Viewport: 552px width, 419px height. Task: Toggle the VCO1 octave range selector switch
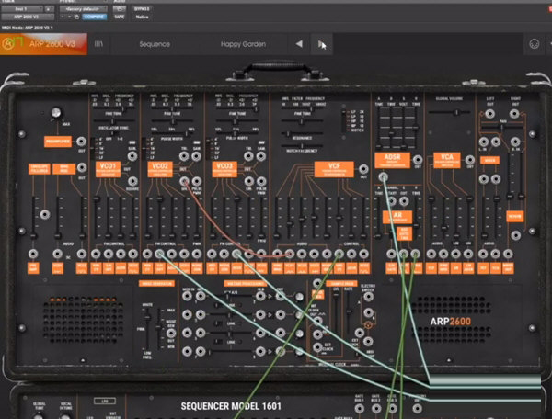pos(93,148)
